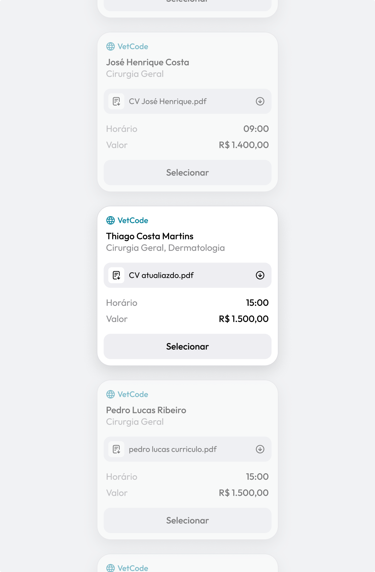
Task: Open VetCode link above Thiago Costa Martins
Action: (133, 221)
